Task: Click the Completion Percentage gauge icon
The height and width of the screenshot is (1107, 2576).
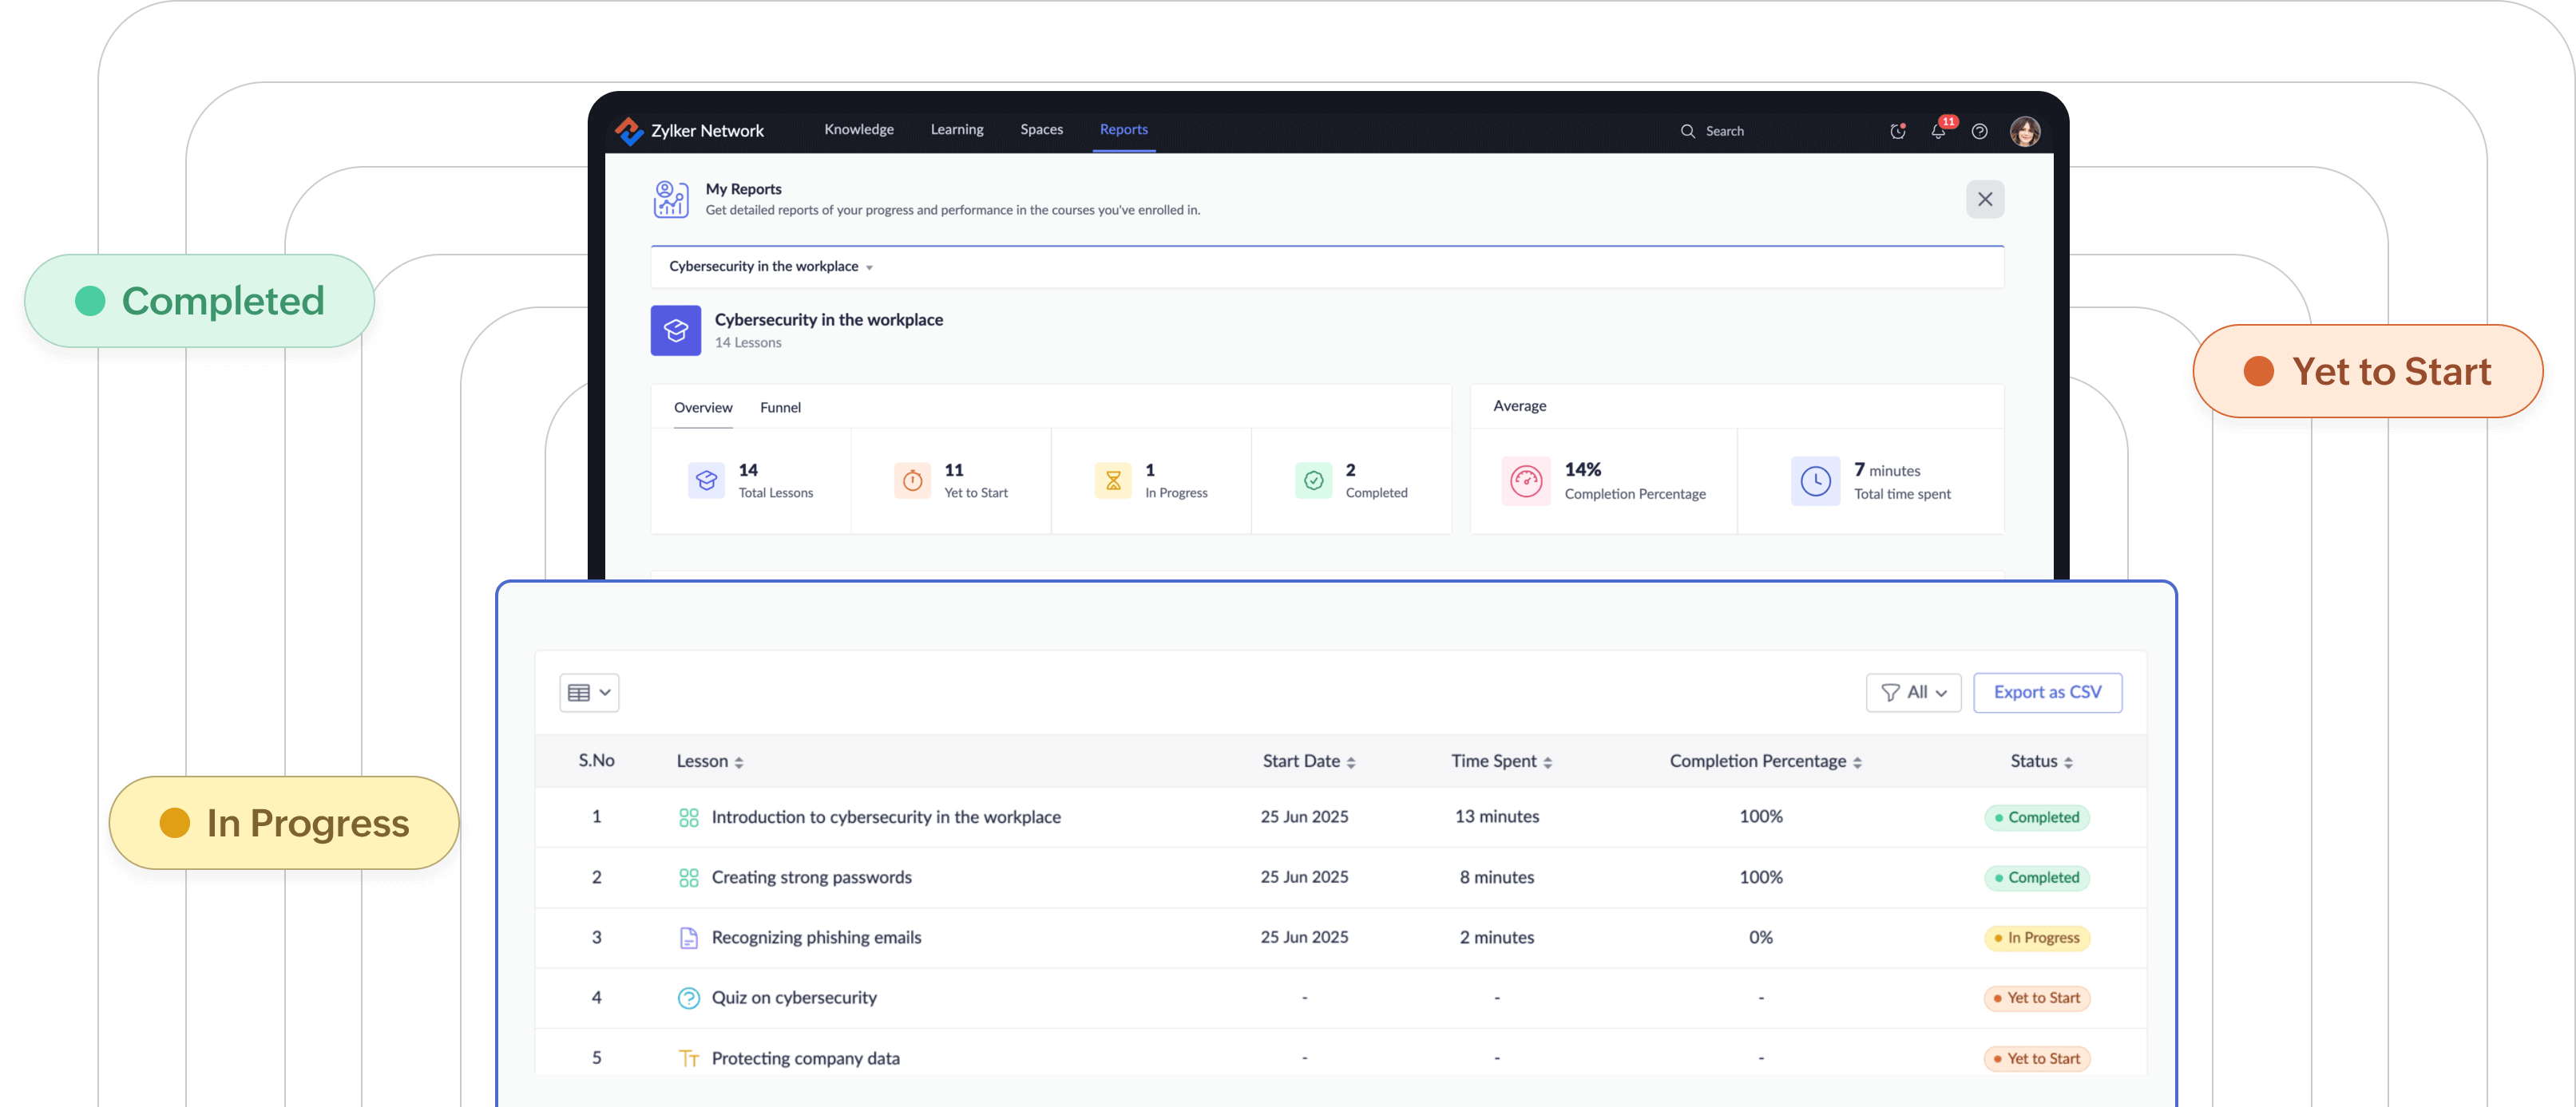Action: click(x=1526, y=480)
